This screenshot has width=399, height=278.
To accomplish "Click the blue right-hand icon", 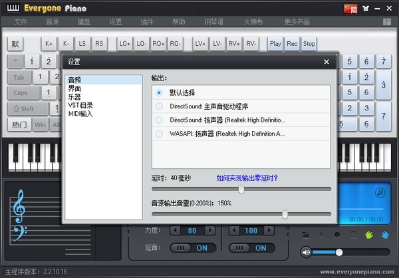I will coord(386,234).
